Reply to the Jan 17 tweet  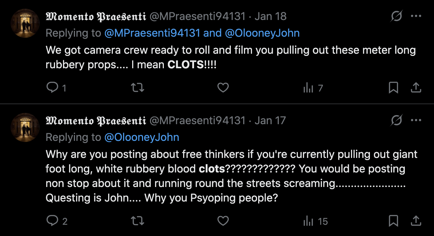(52, 221)
